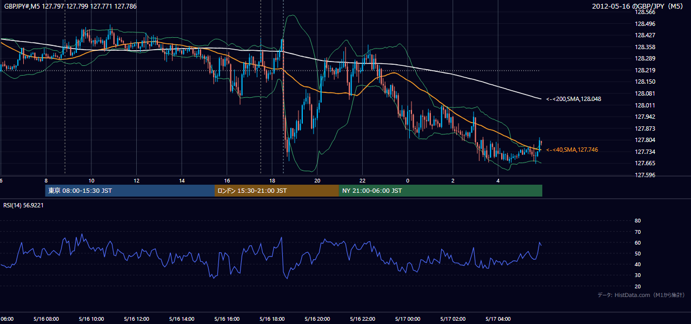The width and height of the screenshot is (691, 324).
Task: Click price axis value 128.081
Action: pos(644,93)
